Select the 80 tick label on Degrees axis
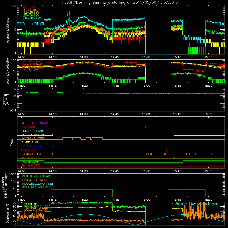Screen dimensions: 228x228 (x=15, y=207)
